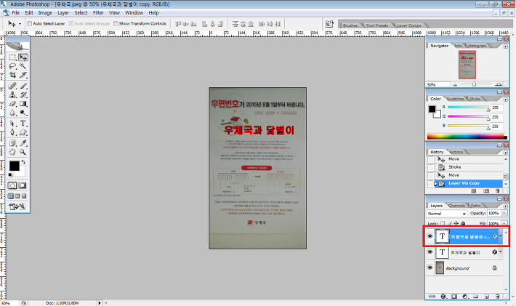Select the Dodge tool

(23, 113)
